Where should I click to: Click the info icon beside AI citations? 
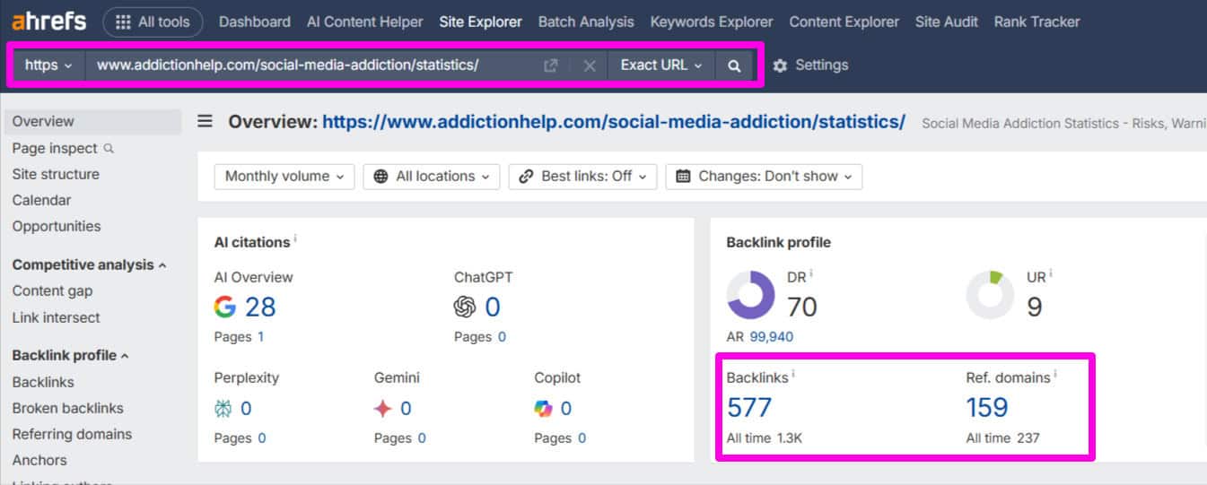coord(295,240)
